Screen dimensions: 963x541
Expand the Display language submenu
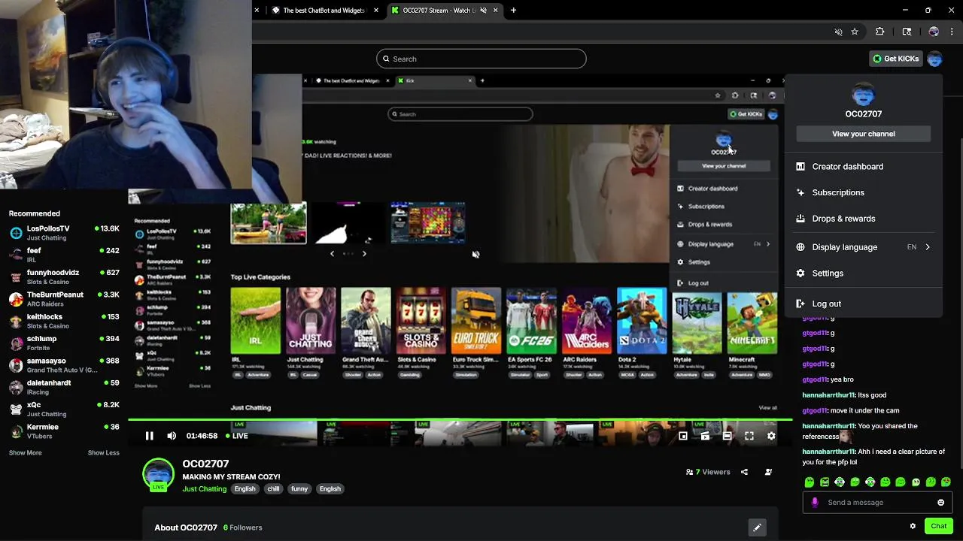863,247
